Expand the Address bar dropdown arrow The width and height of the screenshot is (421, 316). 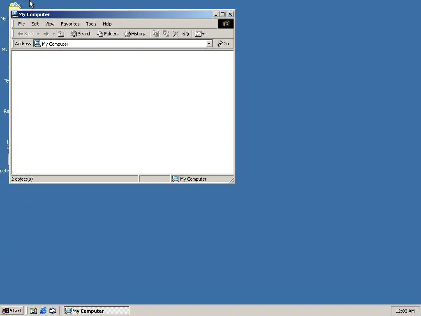209,44
